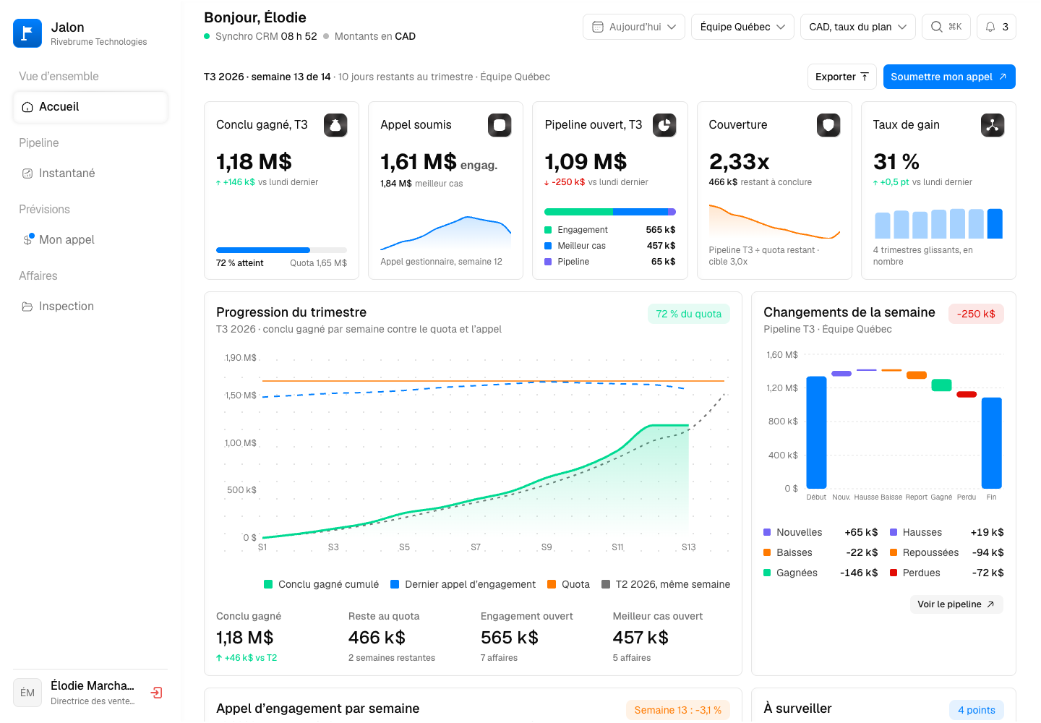Open notifications bell showing 3
Viewport: 1041px width, 723px height.
click(996, 27)
